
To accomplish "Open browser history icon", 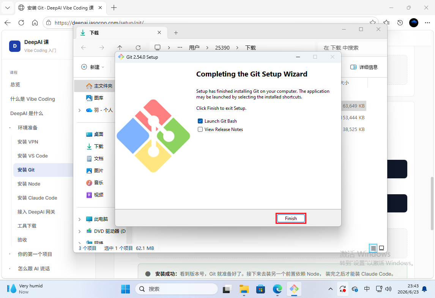I will click(x=400, y=23).
